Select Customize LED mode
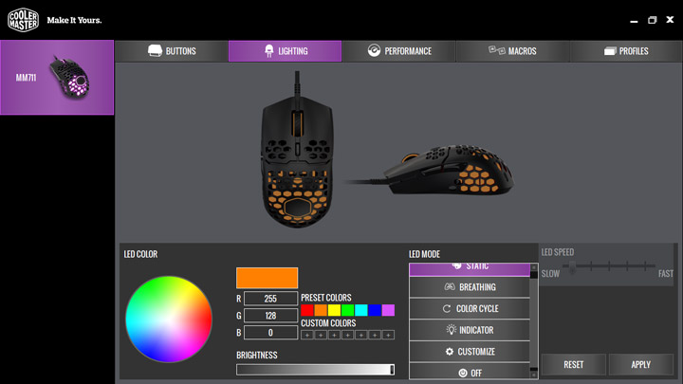Screen dimensions: 683x384 [x=470, y=352]
